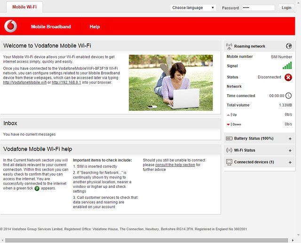Open the Help menu
The width and height of the screenshot is (301, 243).
coord(95,27)
